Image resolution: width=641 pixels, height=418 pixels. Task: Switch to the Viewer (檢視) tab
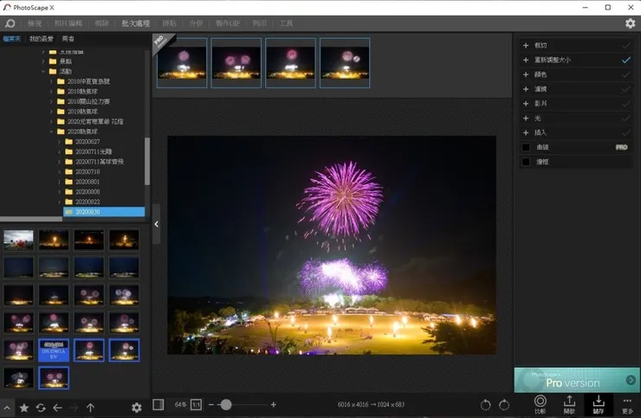click(x=35, y=23)
